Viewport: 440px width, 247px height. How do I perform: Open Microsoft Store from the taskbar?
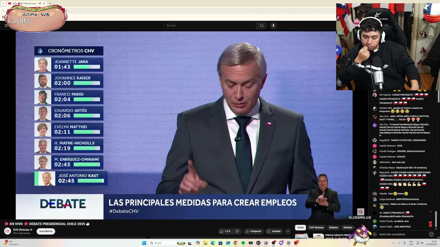220,243
